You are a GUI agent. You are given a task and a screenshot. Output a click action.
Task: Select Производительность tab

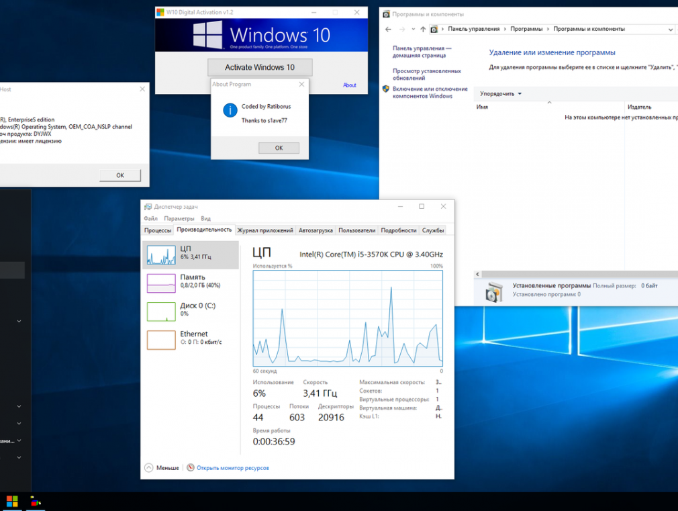pos(204,230)
